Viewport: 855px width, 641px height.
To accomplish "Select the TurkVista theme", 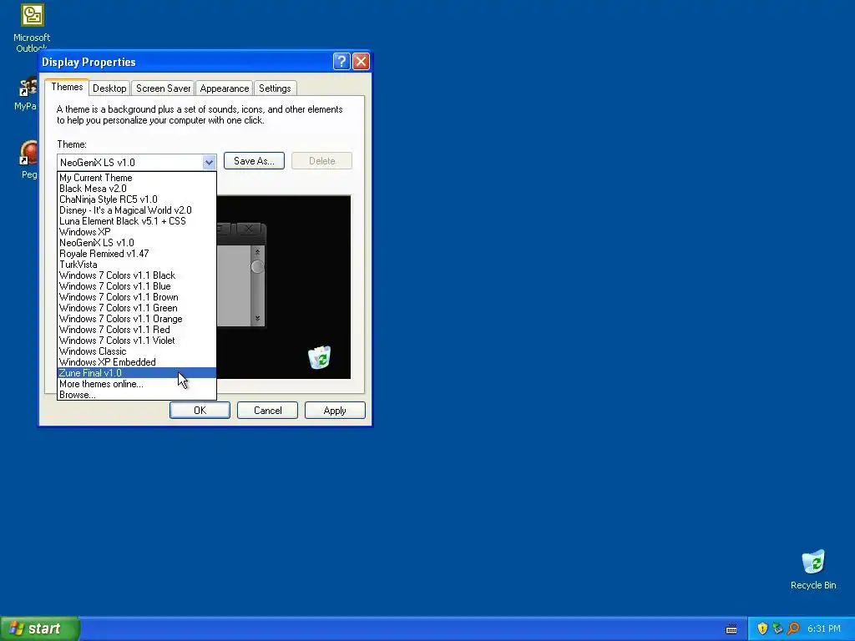I will click(137, 265).
